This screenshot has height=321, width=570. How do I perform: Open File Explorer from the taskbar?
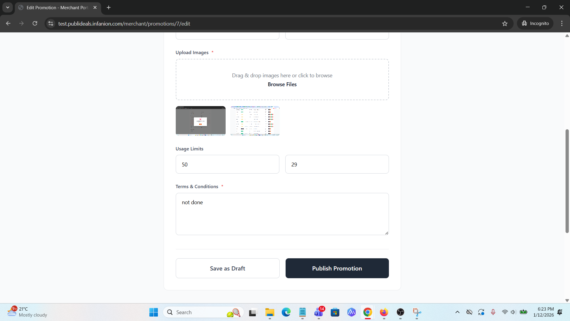[x=270, y=312]
